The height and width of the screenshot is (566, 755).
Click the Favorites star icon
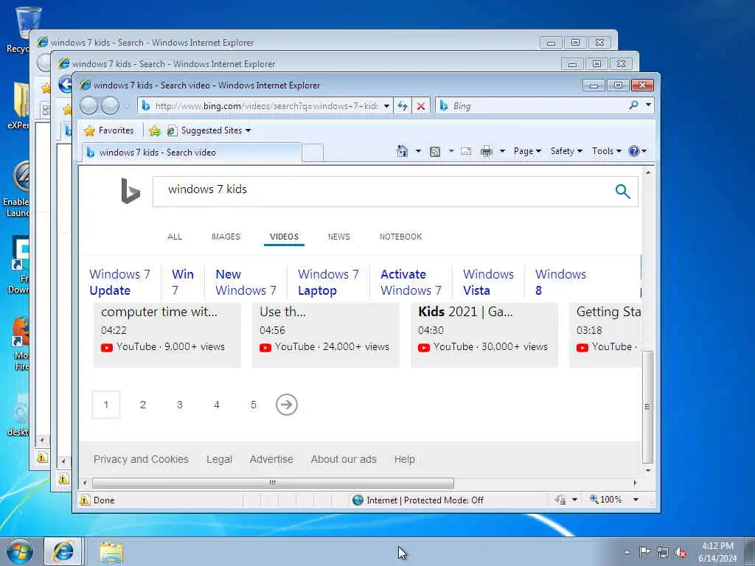[89, 130]
